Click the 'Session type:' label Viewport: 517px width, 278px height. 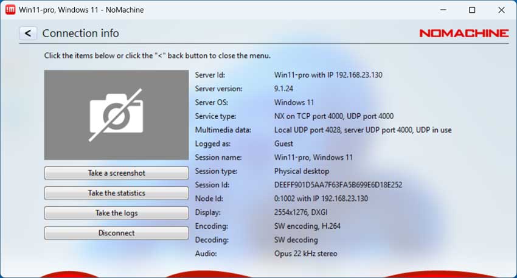coord(216,171)
